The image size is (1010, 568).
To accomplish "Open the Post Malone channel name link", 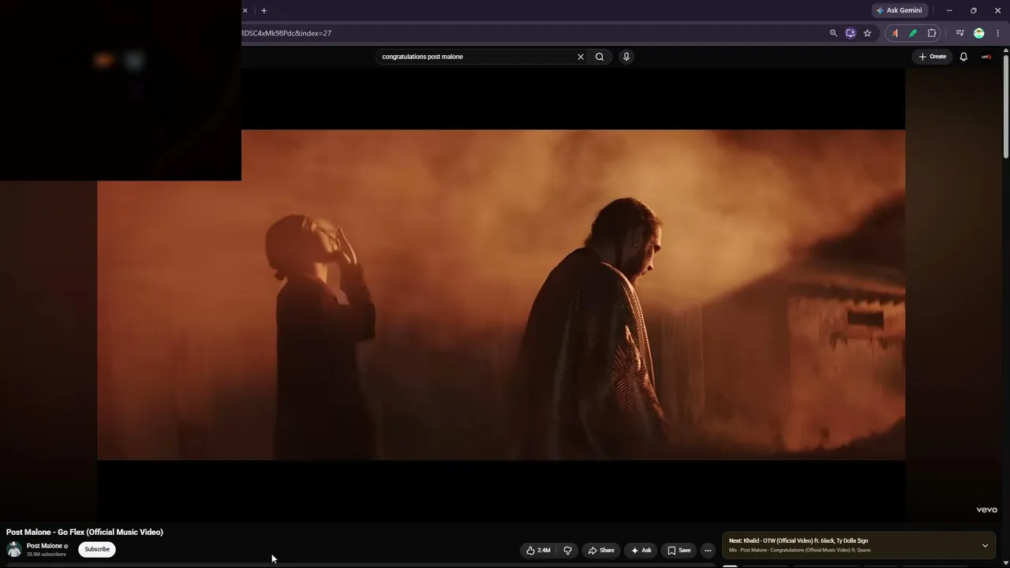I will [x=44, y=546].
